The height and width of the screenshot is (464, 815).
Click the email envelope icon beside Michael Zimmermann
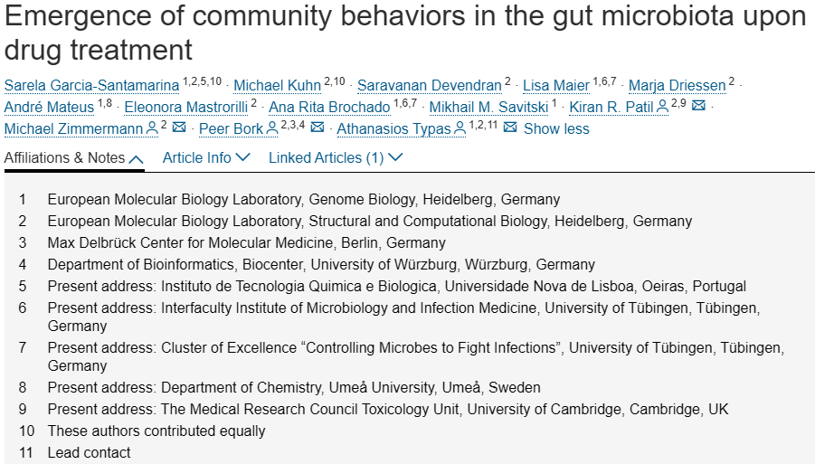(x=179, y=128)
